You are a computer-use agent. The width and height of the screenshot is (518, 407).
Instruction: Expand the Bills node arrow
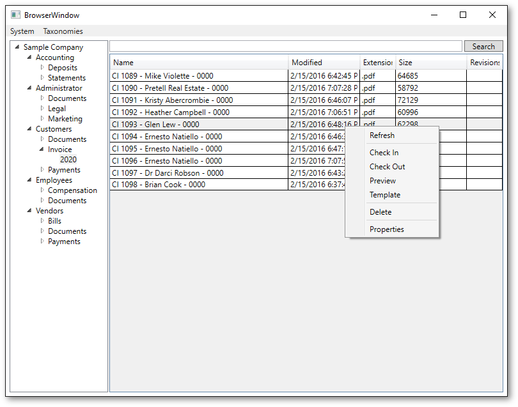click(42, 221)
